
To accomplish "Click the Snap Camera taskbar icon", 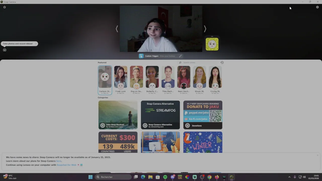I will 231,177.
